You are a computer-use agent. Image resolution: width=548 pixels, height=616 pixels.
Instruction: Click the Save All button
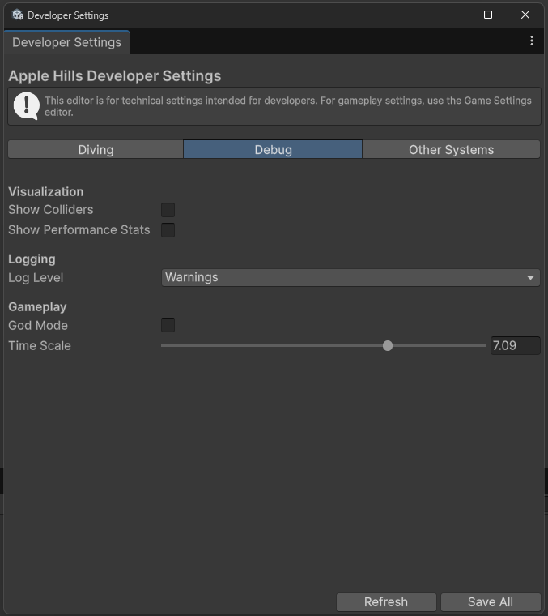coord(490,601)
